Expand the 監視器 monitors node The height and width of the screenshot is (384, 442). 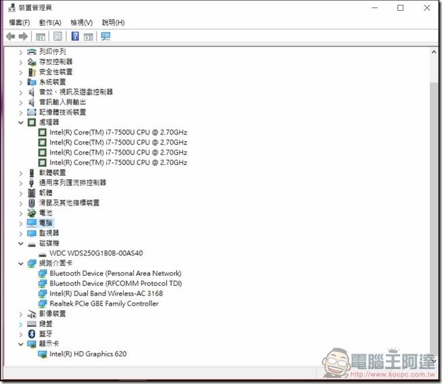pyautogui.click(x=20, y=234)
